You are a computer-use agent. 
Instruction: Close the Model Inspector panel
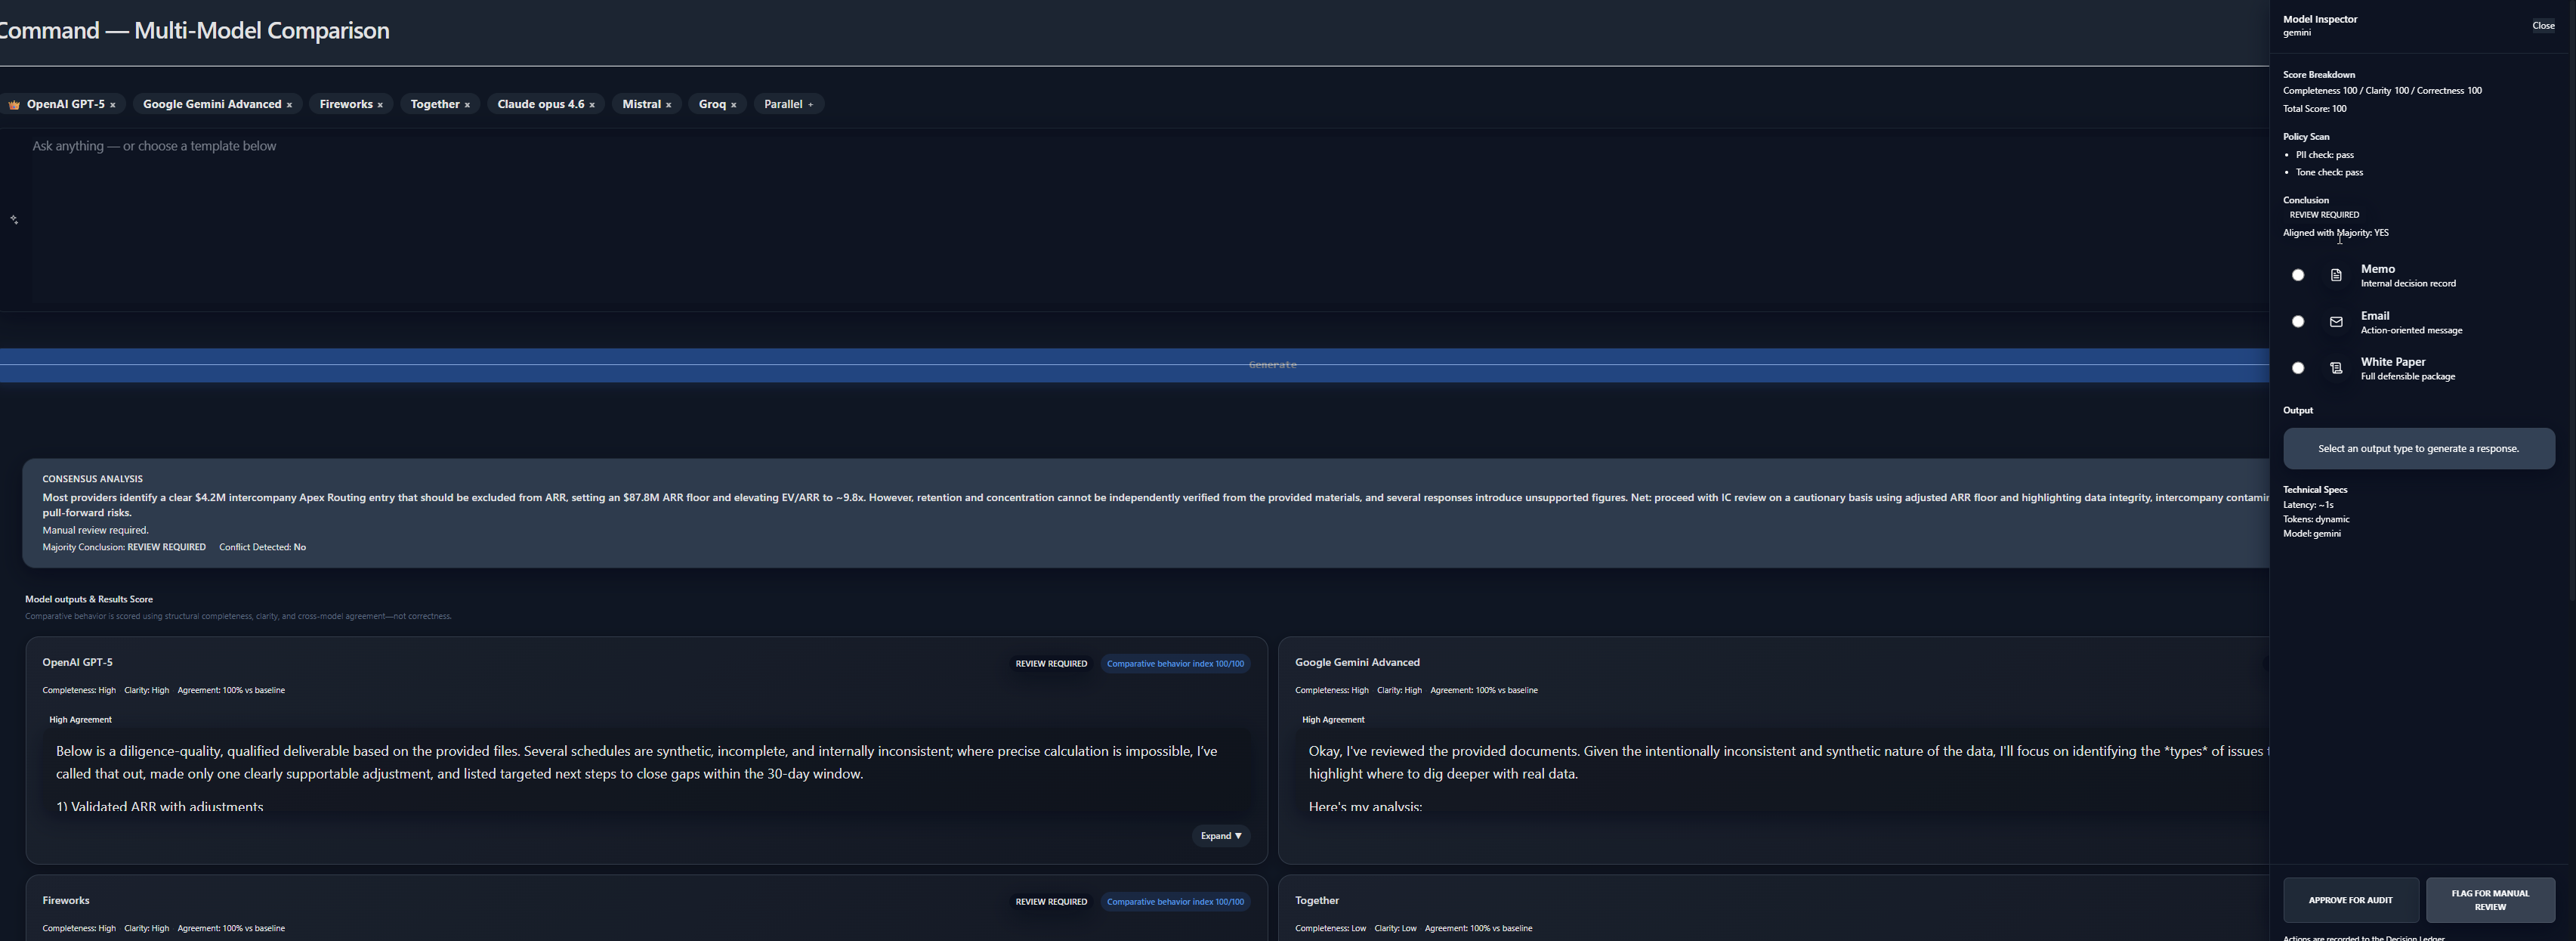coord(2543,26)
